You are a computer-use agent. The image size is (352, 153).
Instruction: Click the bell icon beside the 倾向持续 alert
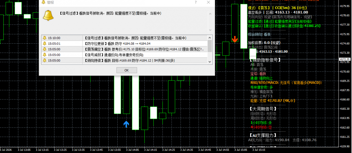tap(44, 60)
